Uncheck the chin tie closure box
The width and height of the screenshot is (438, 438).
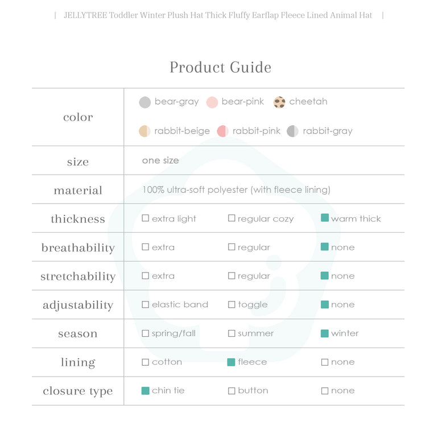point(146,391)
